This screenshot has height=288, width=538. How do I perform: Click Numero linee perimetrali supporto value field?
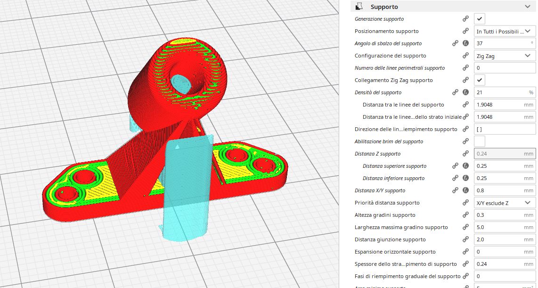(505, 68)
